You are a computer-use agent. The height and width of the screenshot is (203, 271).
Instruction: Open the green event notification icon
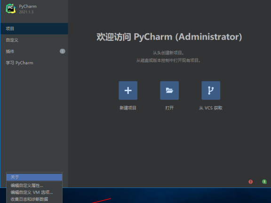click(264, 181)
